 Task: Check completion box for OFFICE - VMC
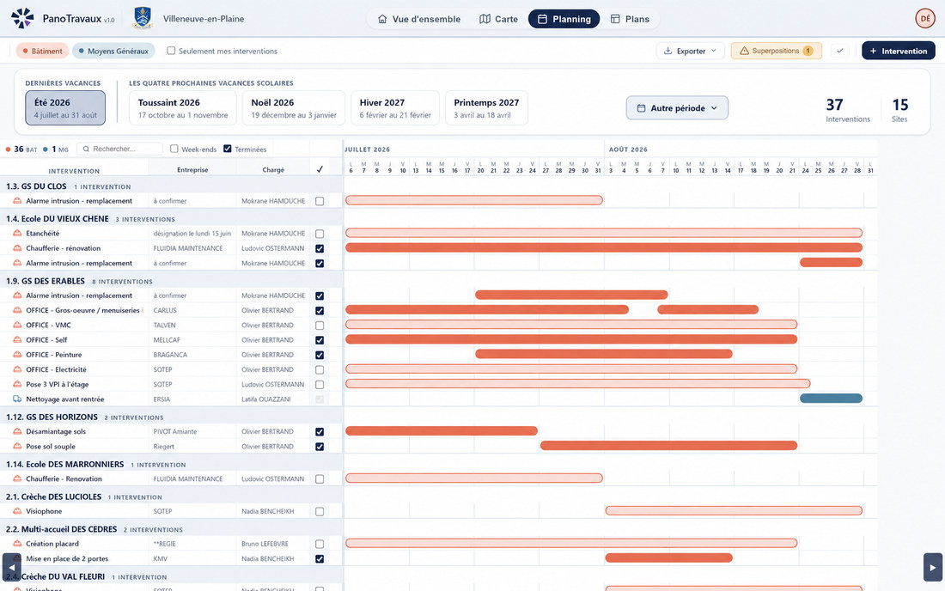click(x=320, y=326)
